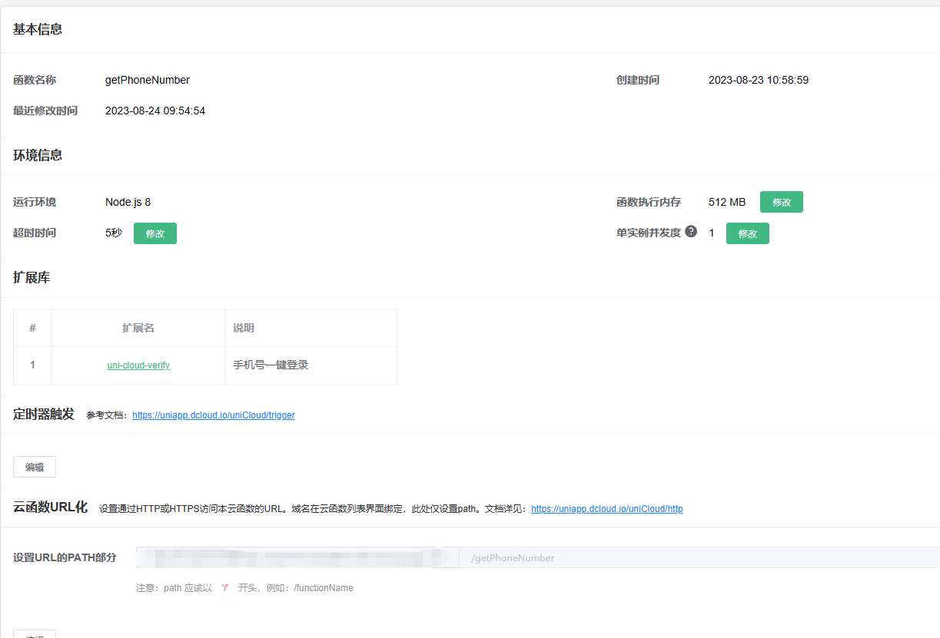Click the # column header in extension table
Screen dimensions: 940x638
click(x=32, y=328)
